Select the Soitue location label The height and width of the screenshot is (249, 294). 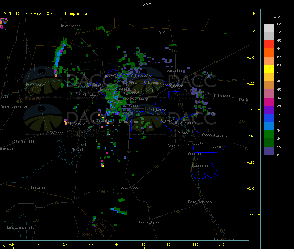[173, 146]
